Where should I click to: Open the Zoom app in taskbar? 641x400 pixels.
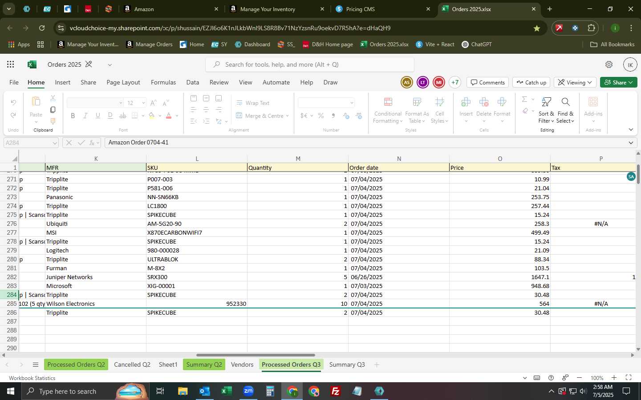pos(248,391)
